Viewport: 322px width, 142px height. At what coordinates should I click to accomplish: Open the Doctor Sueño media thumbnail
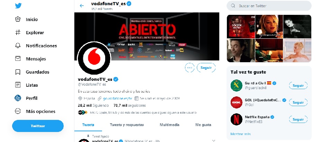(x=241, y=27)
